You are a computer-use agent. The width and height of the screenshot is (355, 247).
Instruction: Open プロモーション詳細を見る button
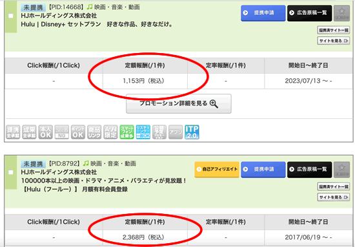[x=179, y=103]
